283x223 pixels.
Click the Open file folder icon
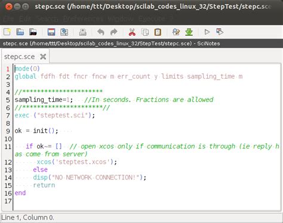pyautogui.click(x=20, y=32)
